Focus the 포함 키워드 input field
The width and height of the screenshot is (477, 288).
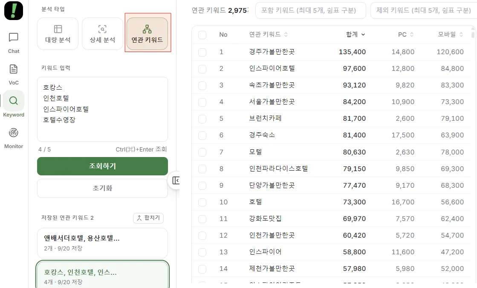pyautogui.click(x=311, y=10)
